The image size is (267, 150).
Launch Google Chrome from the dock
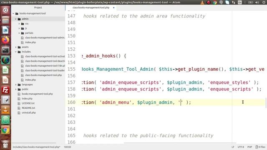point(5,130)
